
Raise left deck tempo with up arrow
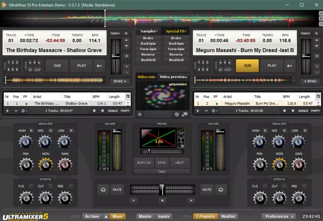126,40
